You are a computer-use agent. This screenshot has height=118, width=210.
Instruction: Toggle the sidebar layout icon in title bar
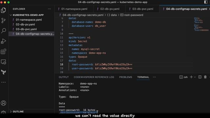[x=206, y=2]
